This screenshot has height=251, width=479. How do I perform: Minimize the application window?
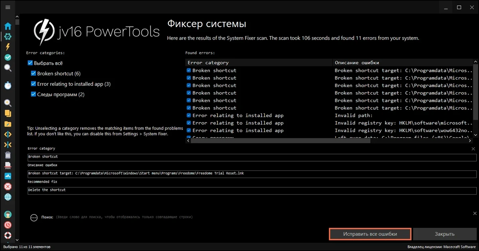coord(446,7)
